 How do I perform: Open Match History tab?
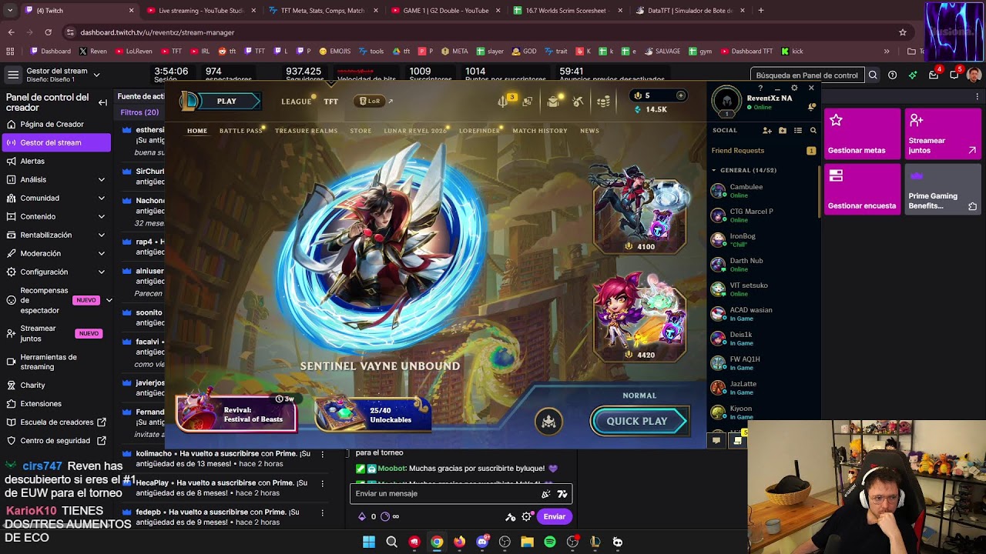(x=540, y=131)
